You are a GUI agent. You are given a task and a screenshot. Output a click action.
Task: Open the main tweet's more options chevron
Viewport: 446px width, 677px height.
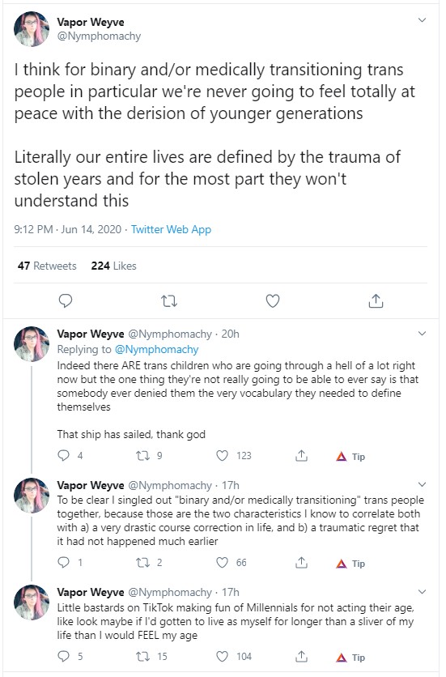(423, 20)
